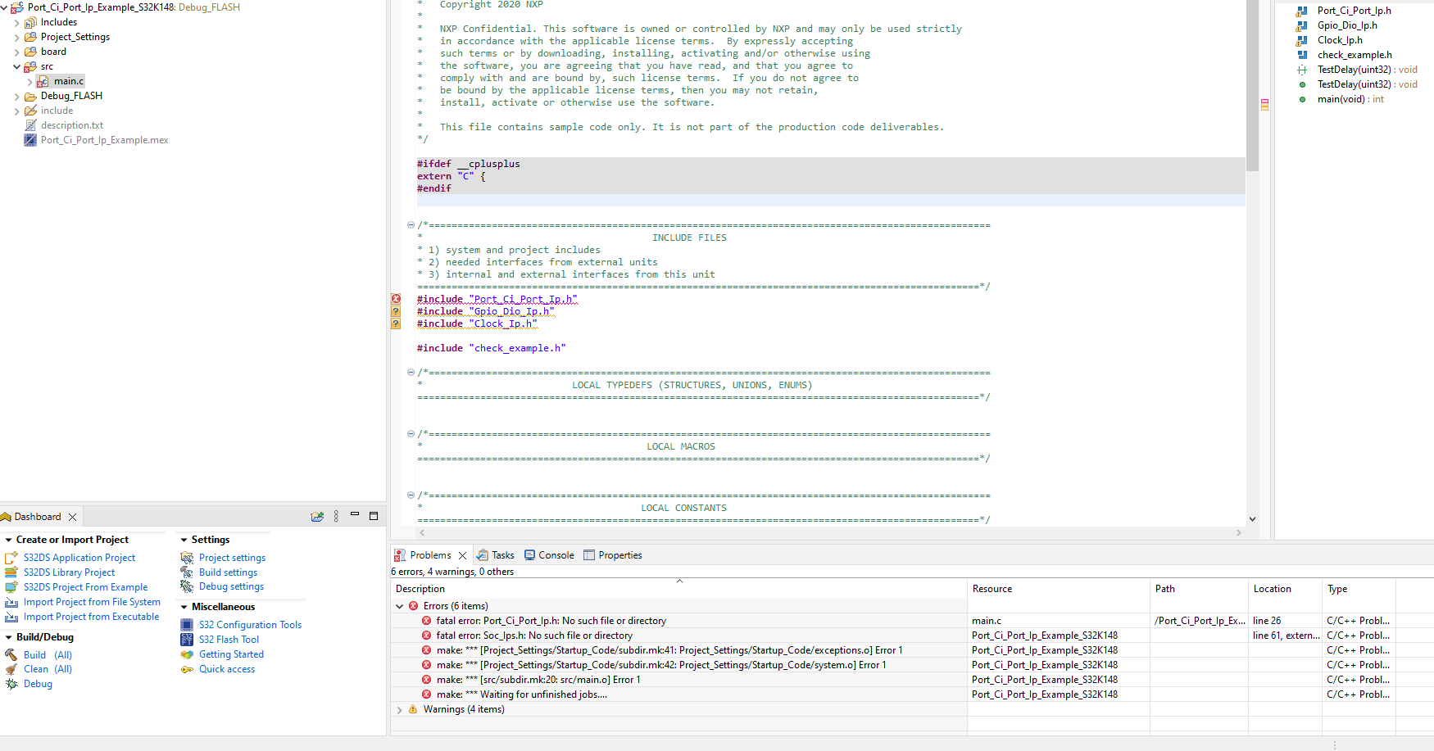
Task: Close the Problems tab
Action: pos(463,555)
